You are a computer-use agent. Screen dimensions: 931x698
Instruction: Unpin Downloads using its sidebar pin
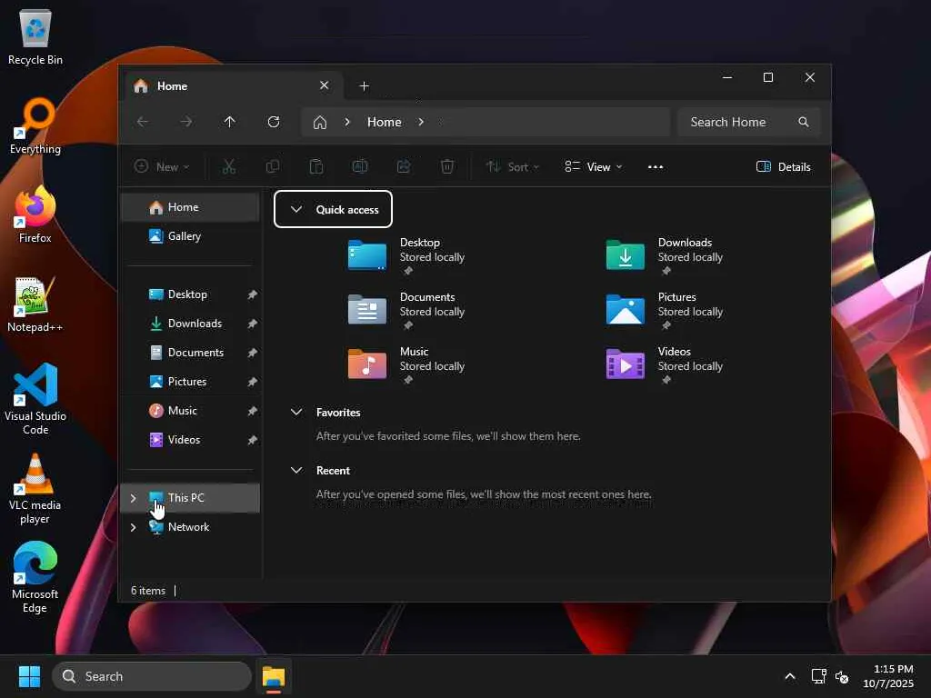[x=253, y=324]
